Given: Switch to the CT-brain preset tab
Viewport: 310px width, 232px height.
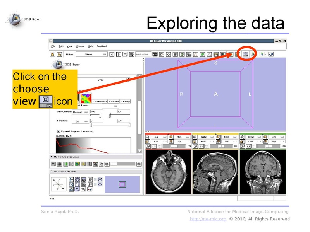Looking at the screenshot, I should [114, 101].
